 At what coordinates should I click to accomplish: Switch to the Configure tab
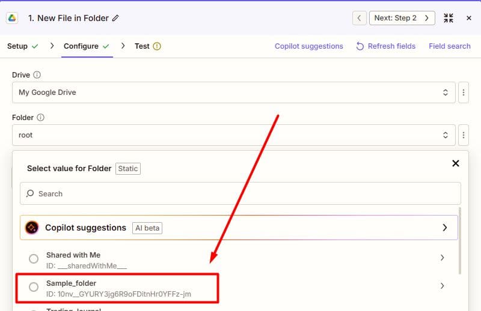[x=87, y=46]
